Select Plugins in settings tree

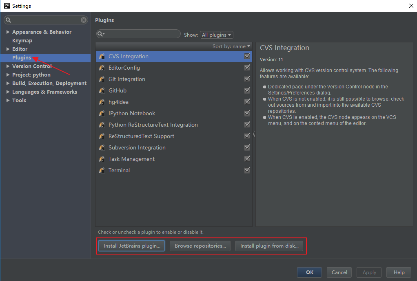[22, 57]
